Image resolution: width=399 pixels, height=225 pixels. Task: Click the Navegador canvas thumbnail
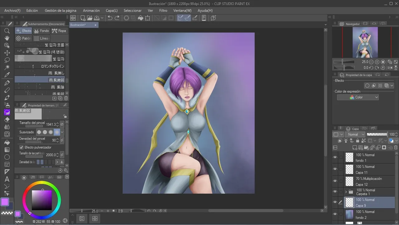tap(365, 42)
